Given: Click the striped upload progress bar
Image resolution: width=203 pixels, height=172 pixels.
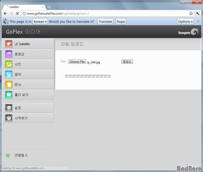Looking at the screenshot, I should [88, 76].
